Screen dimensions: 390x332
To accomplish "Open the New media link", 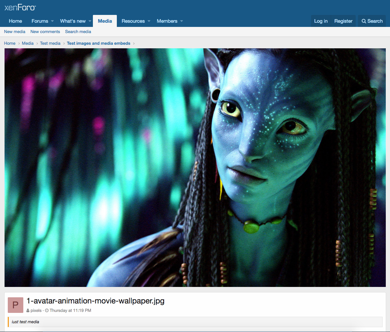I will [x=15, y=31].
